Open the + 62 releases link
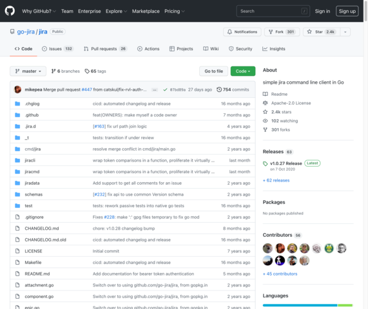Image resolution: width=368 pixels, height=309 pixels. (276, 180)
